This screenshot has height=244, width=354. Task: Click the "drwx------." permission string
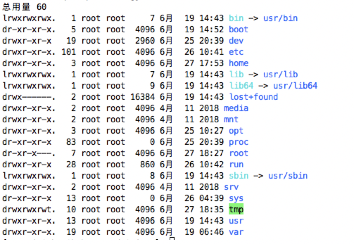pyautogui.click(x=29, y=97)
